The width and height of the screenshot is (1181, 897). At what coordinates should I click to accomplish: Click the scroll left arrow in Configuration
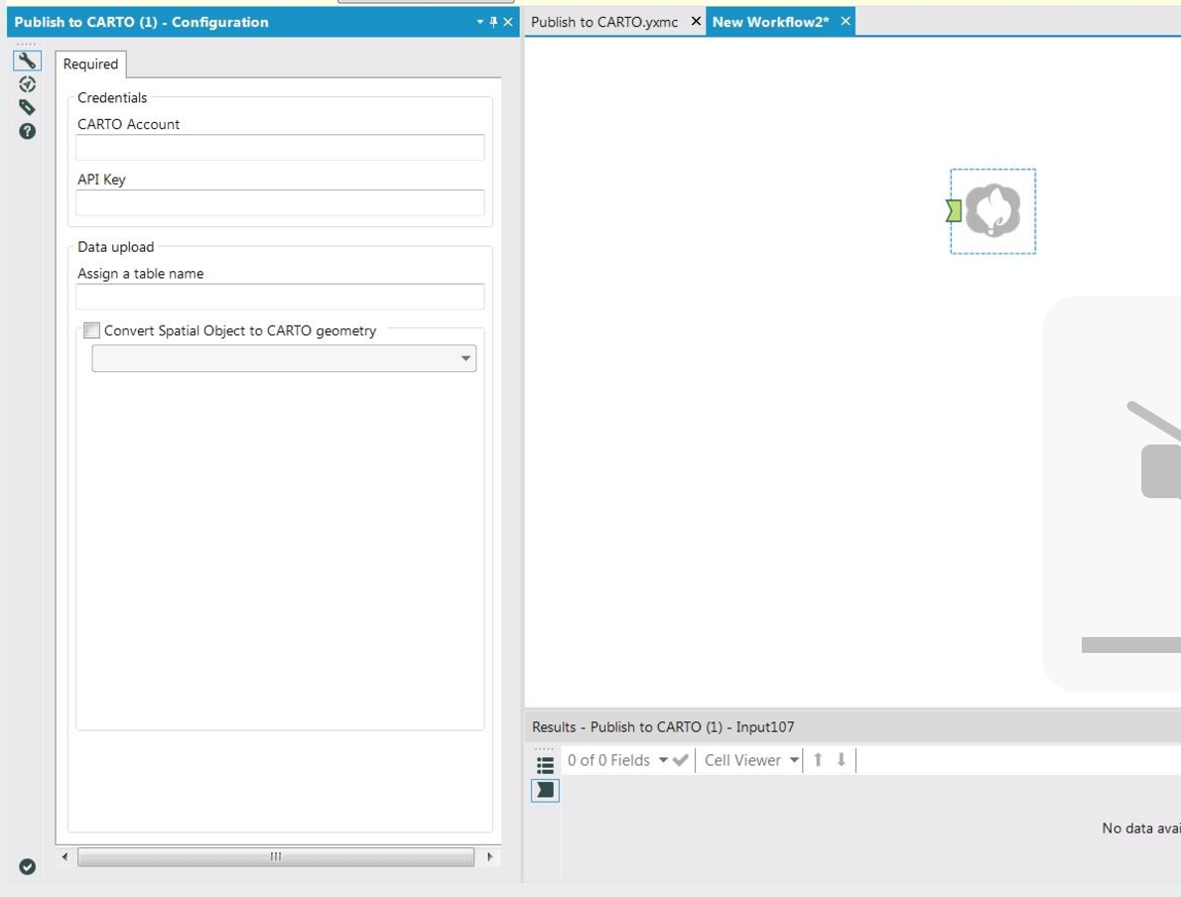tap(65, 857)
